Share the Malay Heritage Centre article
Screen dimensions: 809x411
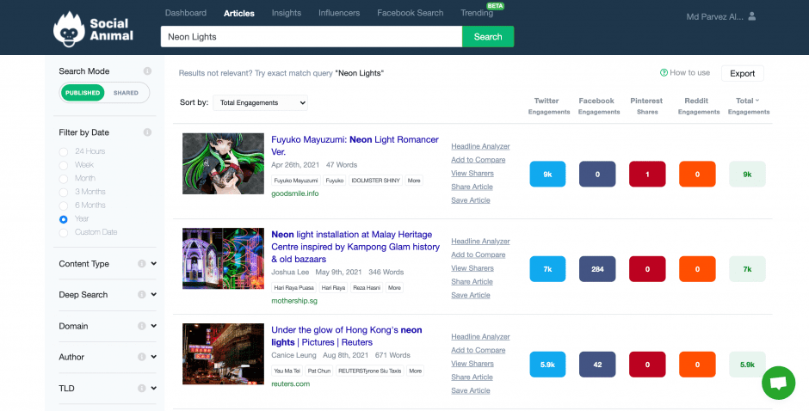[472, 281]
